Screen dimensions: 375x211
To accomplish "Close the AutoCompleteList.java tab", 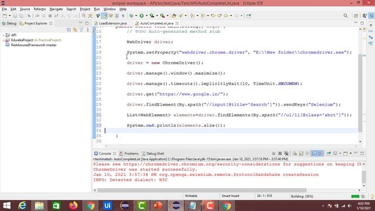I will (177, 23).
